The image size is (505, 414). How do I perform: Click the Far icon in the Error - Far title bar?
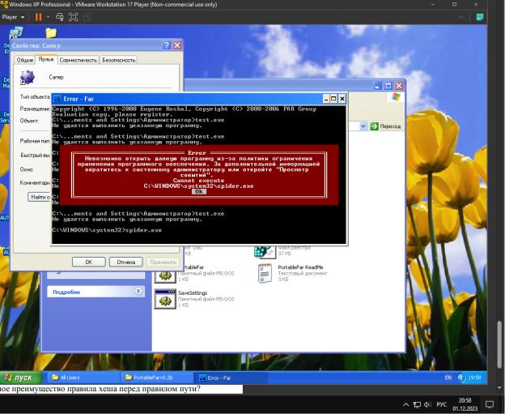pyautogui.click(x=57, y=99)
